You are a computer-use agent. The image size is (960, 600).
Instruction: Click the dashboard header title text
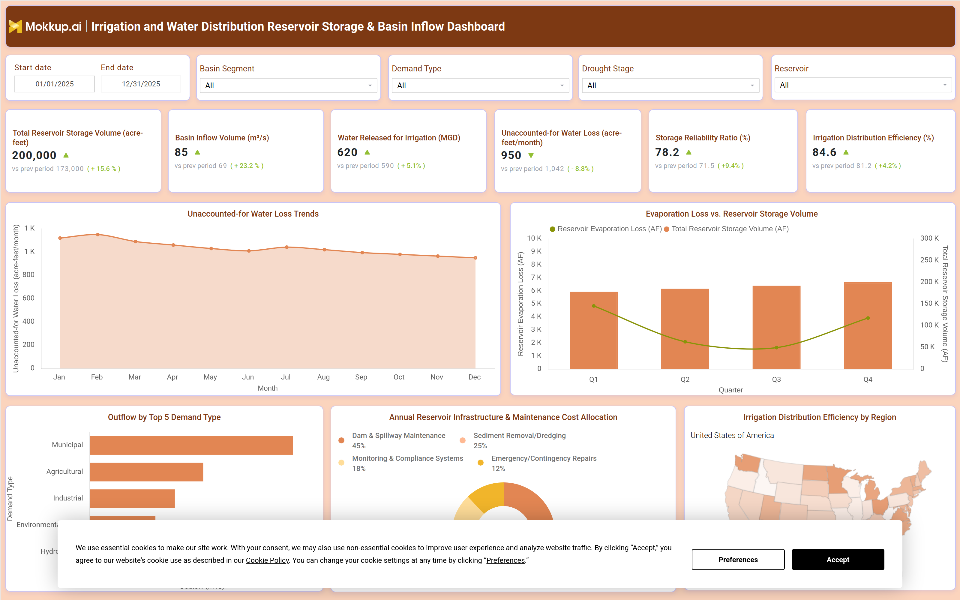[298, 26]
